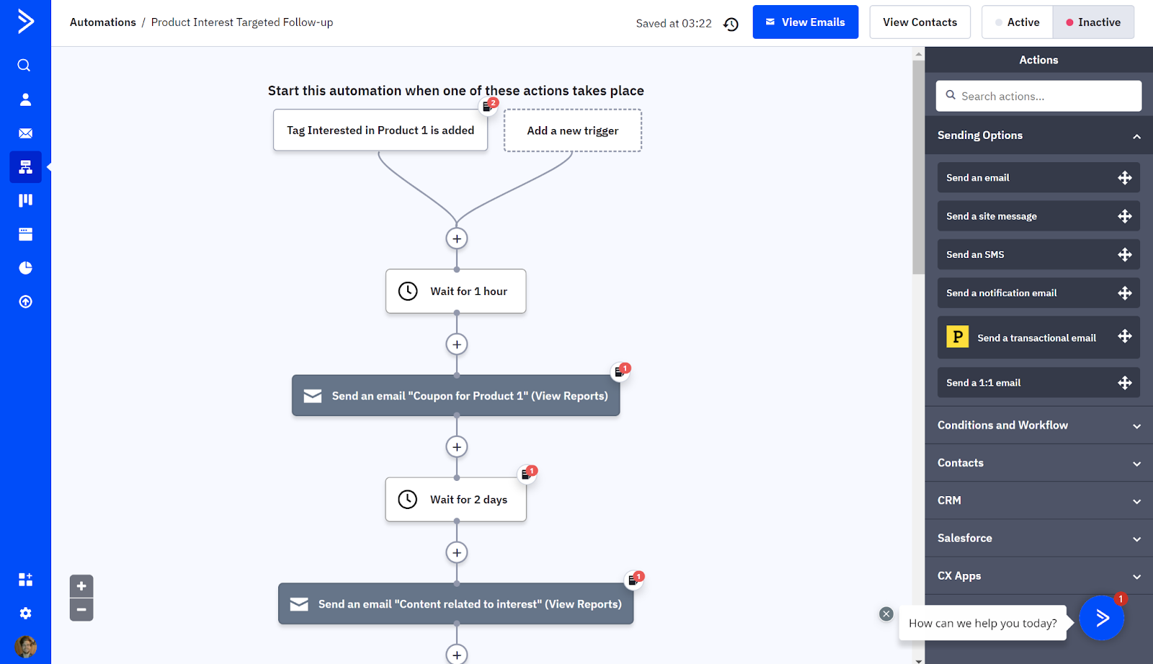Viewport: 1153px width, 664px height.
Task: Open the search icon in left sidebar
Action: coord(25,66)
